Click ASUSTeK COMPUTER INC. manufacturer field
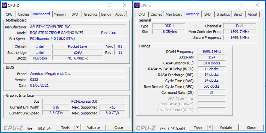 [x=77, y=27]
